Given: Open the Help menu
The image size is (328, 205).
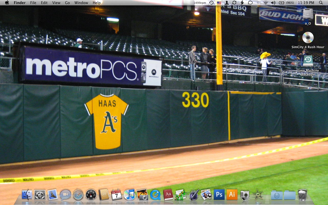Looking at the screenshot, I should click(97, 3).
